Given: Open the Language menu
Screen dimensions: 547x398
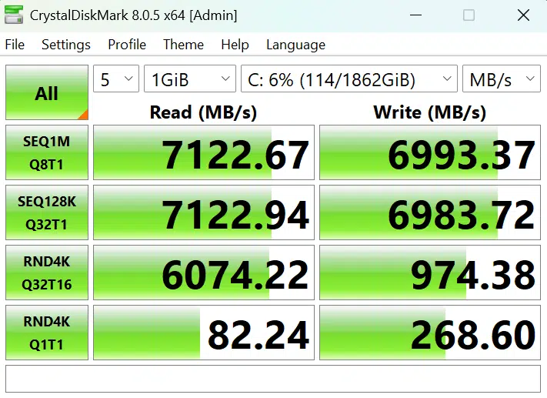Looking at the screenshot, I should point(296,45).
